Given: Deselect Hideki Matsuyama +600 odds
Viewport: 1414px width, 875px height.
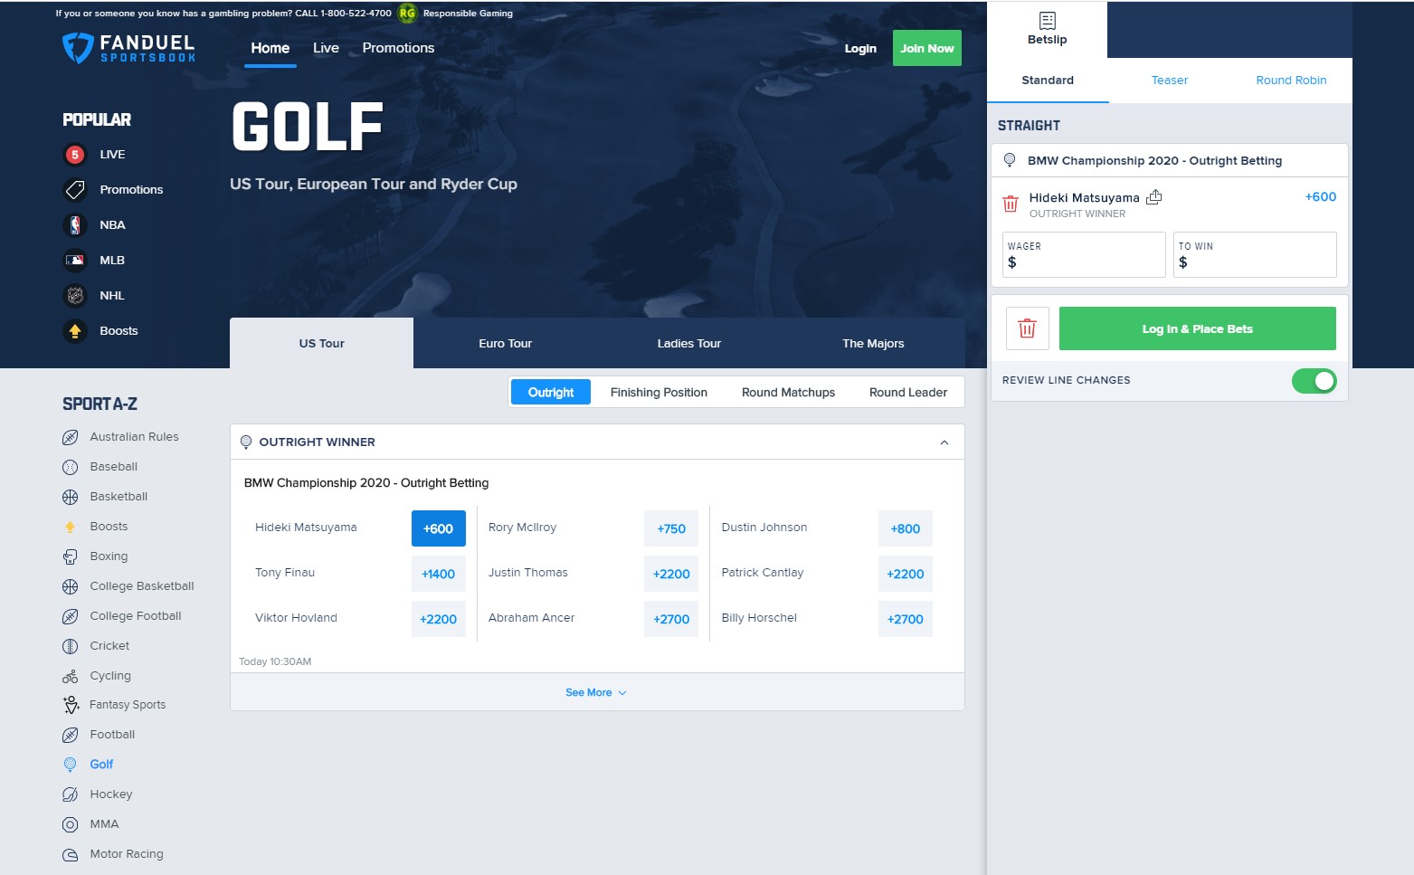Looking at the screenshot, I should coord(438,528).
